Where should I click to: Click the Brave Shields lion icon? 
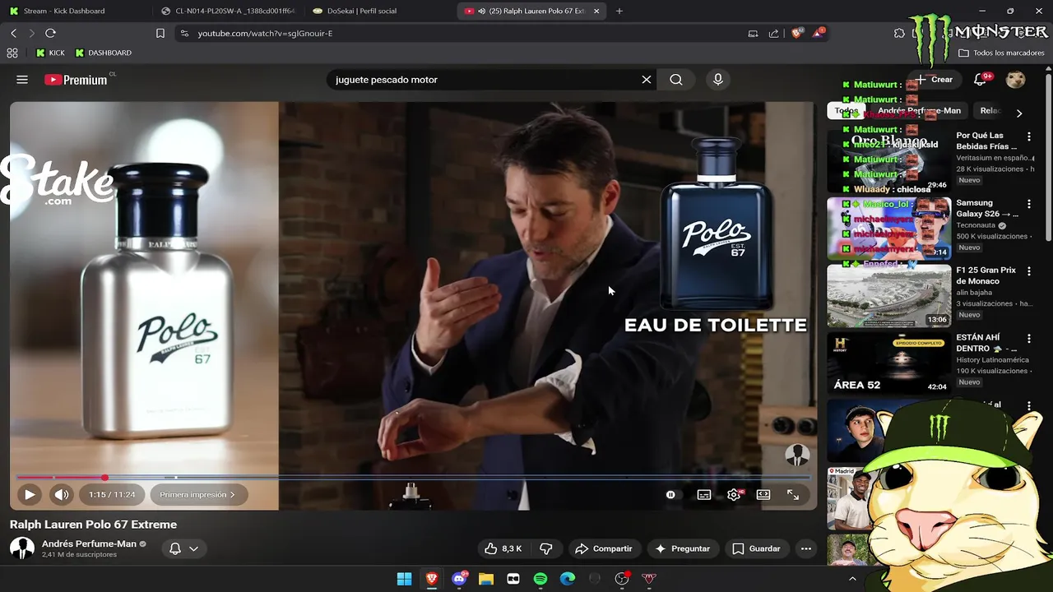click(x=796, y=33)
